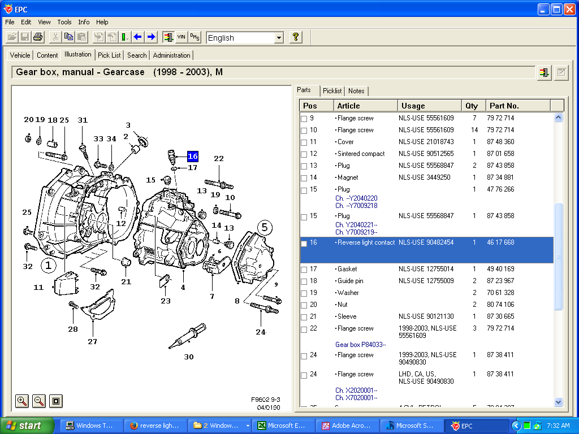Click the zoom-in magnifier below the diagram
The height and width of the screenshot is (434, 579).
click(21, 401)
